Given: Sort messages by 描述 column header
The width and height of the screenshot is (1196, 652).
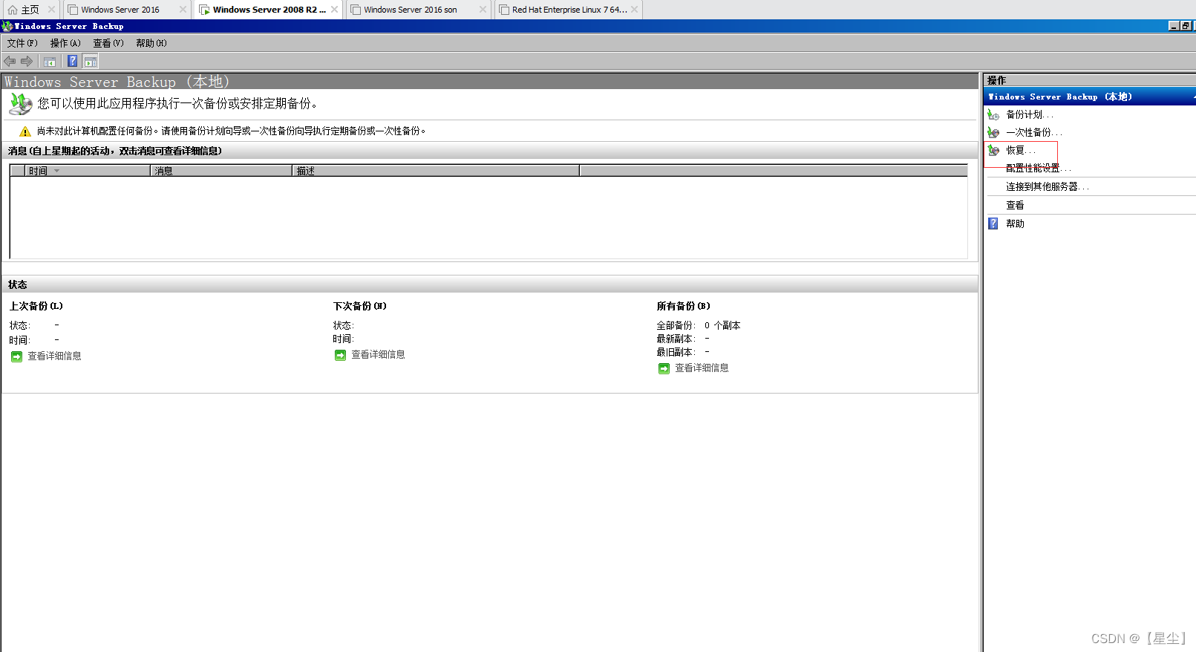Looking at the screenshot, I should 436,171.
